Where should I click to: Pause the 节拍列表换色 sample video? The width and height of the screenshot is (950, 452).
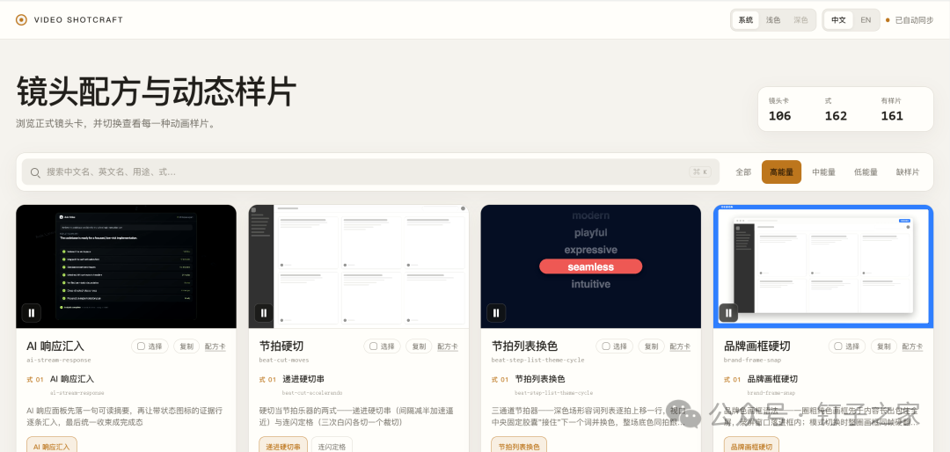tap(496, 313)
